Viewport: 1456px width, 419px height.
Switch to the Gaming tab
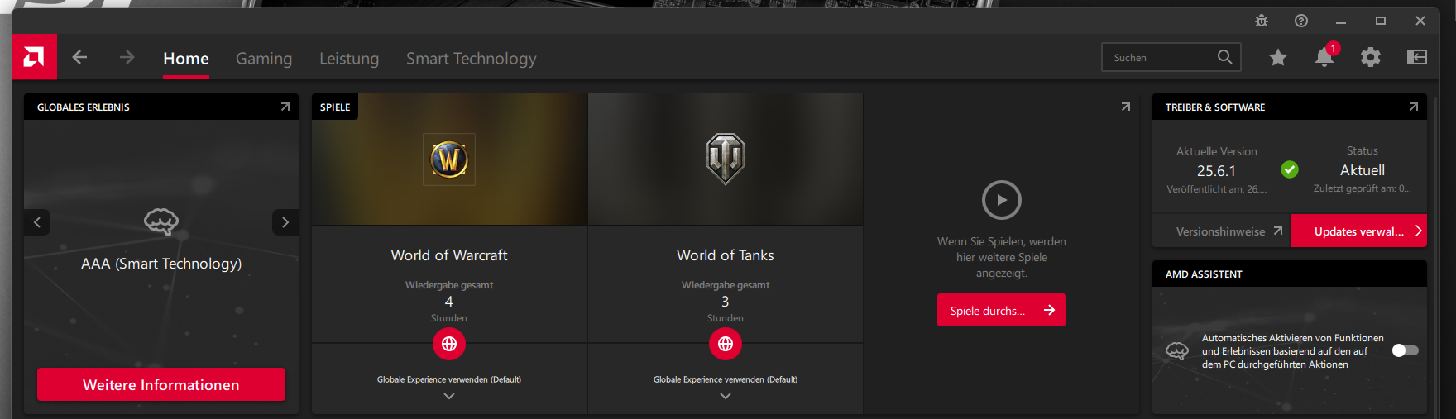(x=264, y=59)
